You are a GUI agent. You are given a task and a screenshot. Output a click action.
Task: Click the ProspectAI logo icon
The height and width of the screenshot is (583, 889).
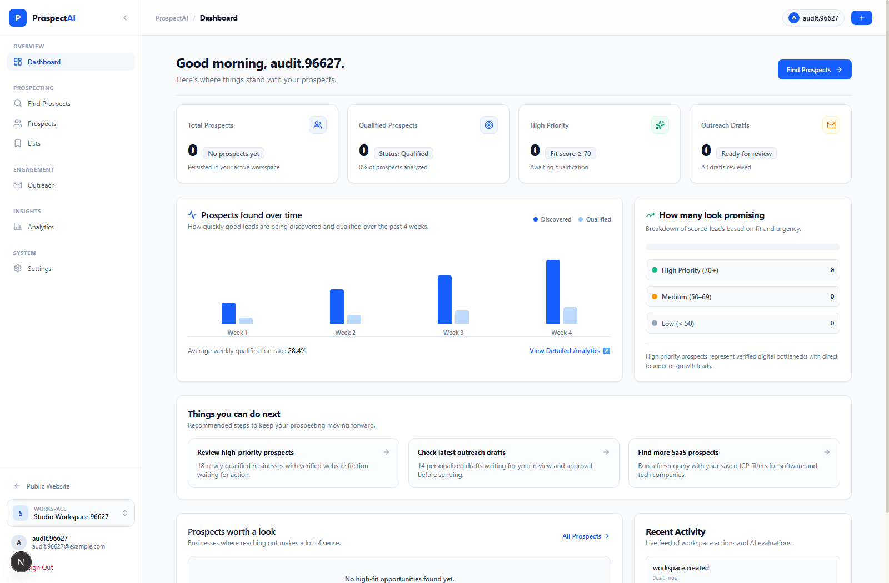tap(18, 18)
